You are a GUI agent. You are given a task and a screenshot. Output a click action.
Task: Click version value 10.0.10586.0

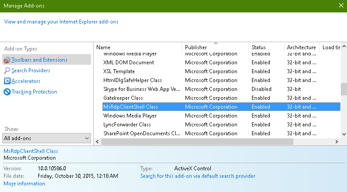pyautogui.click(x=52, y=168)
